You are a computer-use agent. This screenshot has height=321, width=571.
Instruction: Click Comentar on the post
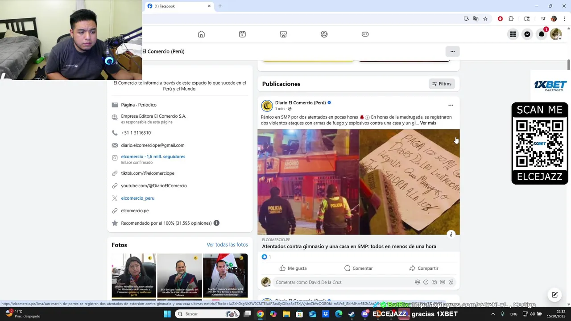358,268
